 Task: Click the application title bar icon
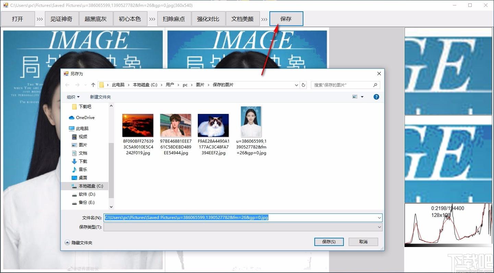tap(5, 5)
